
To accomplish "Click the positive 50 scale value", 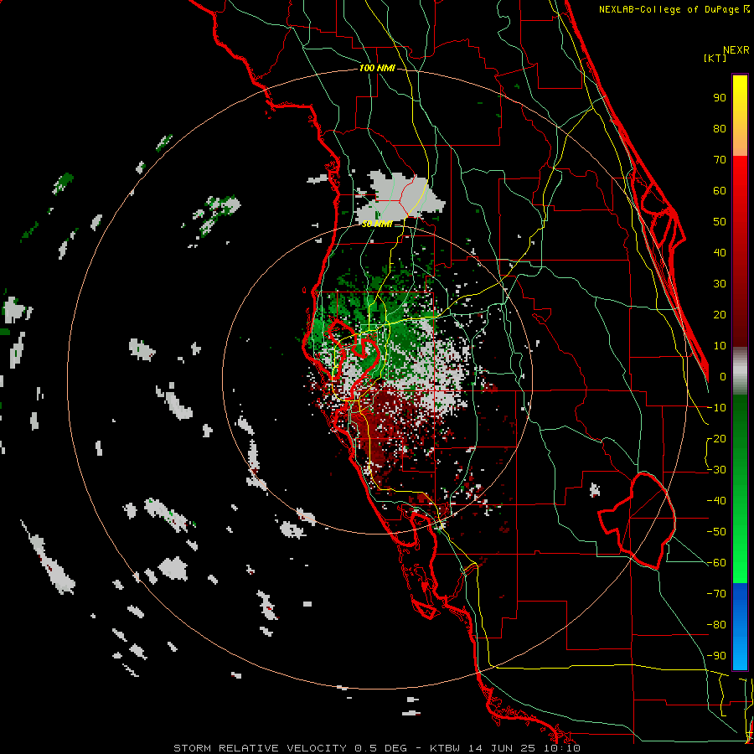I will click(x=720, y=222).
